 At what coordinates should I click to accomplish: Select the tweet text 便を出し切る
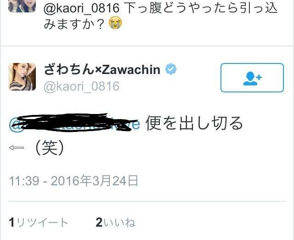click(x=194, y=123)
